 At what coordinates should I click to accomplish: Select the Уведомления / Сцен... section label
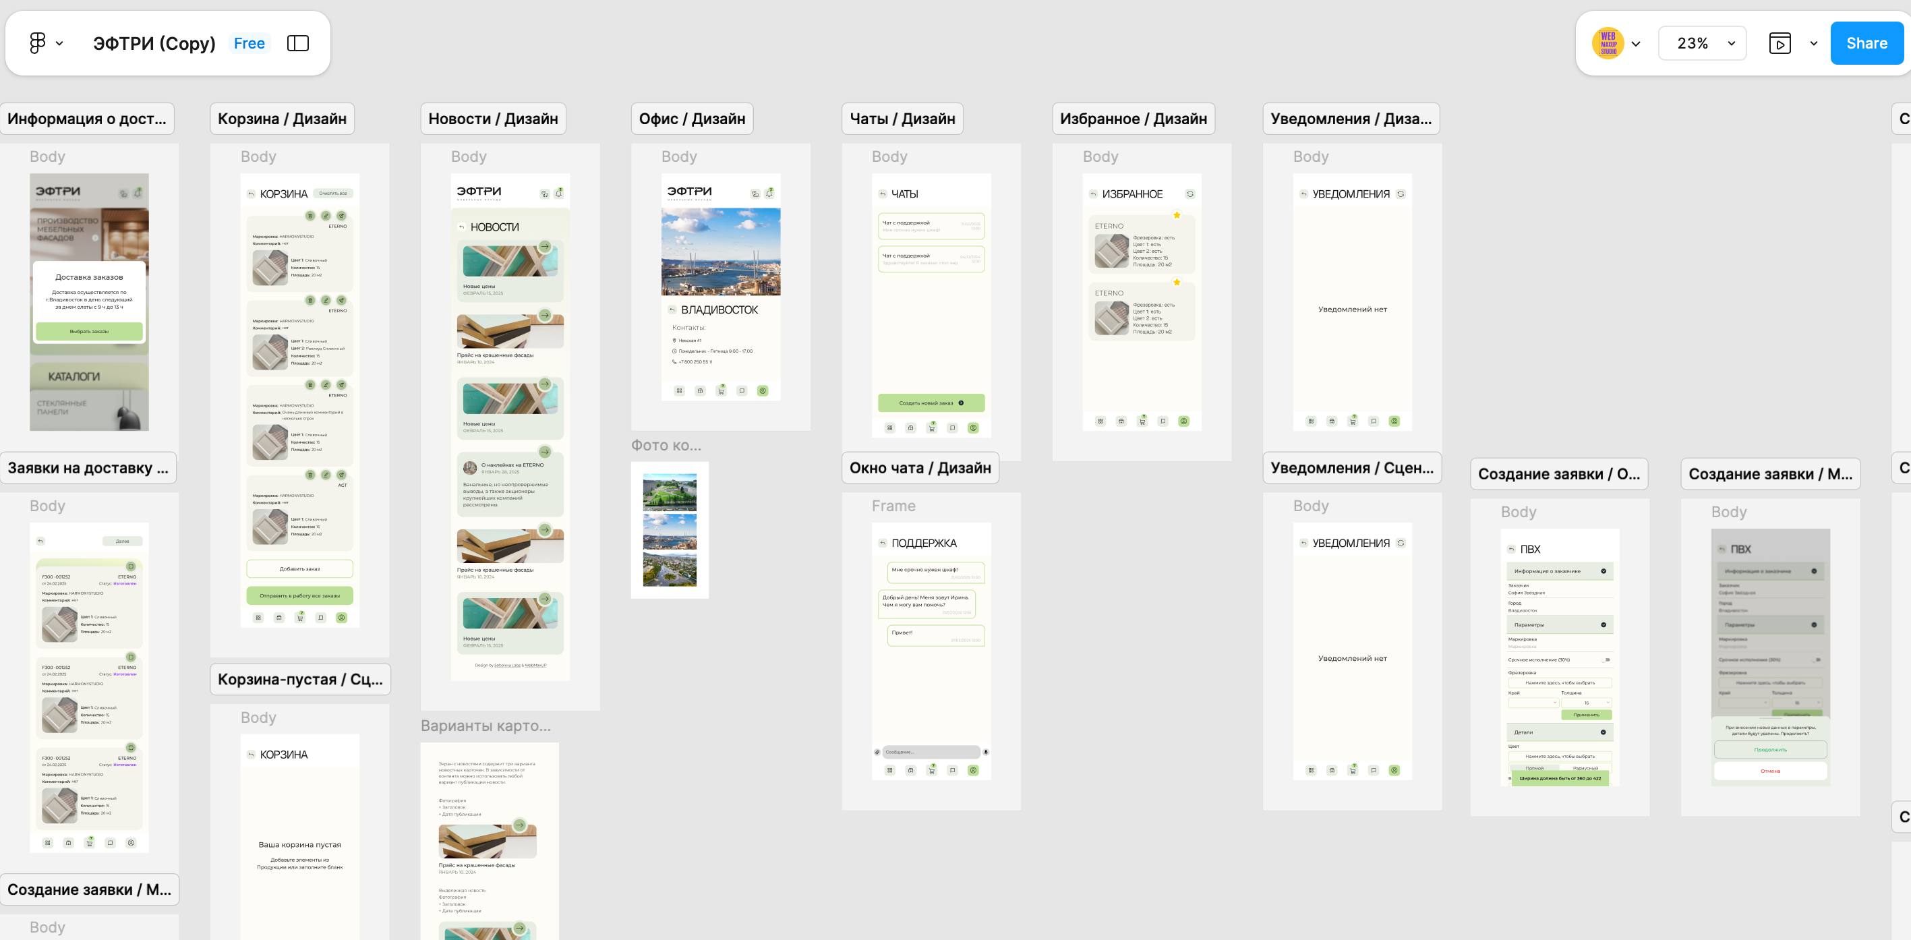pyautogui.click(x=1351, y=468)
